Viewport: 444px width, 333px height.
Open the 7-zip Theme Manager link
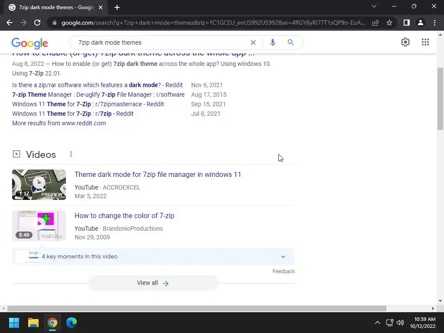[98, 95]
